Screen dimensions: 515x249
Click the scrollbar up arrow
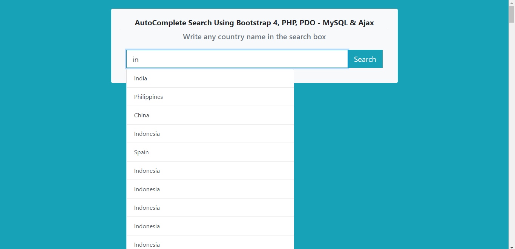click(512, 3)
